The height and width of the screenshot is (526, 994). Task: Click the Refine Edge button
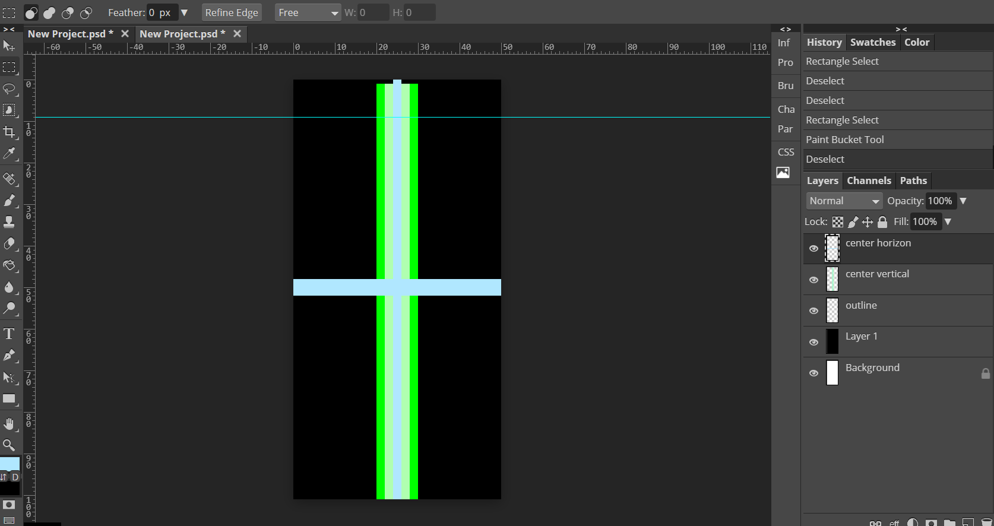point(232,12)
